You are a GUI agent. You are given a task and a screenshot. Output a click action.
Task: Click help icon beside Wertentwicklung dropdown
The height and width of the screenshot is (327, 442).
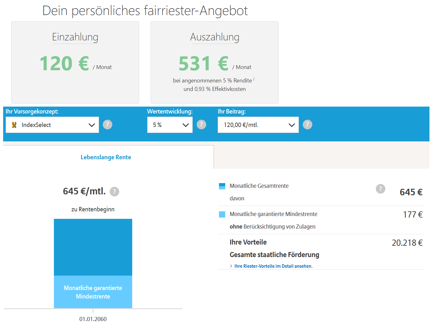201,125
